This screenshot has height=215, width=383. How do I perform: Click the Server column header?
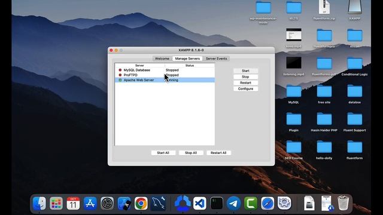click(139, 65)
